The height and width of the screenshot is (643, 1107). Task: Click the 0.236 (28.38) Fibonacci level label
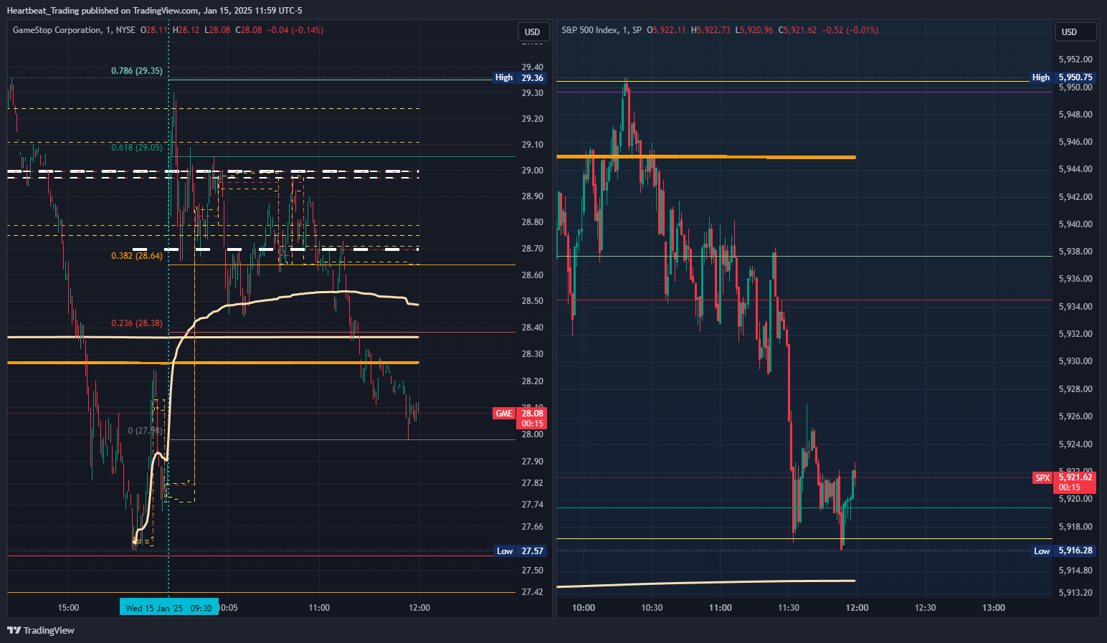(x=137, y=323)
